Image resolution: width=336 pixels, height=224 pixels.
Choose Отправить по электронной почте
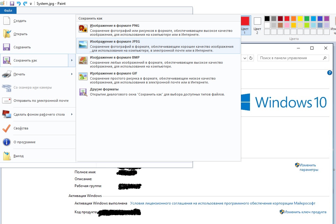coord(38,101)
